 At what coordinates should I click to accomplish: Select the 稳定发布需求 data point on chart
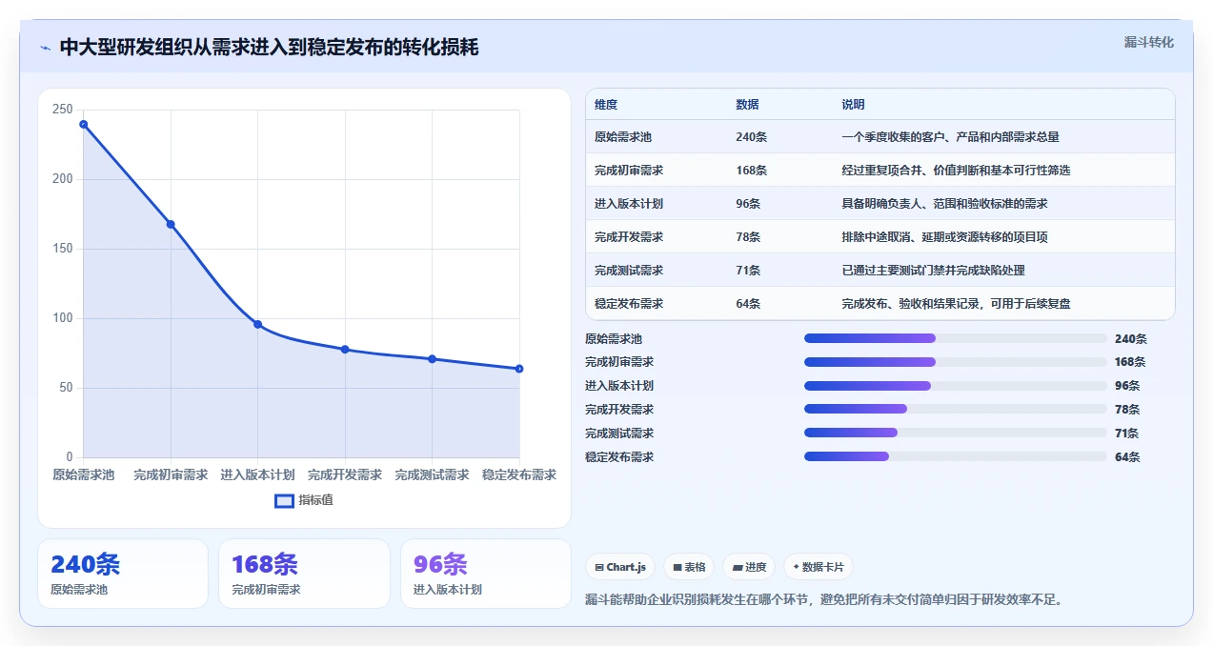click(x=519, y=369)
